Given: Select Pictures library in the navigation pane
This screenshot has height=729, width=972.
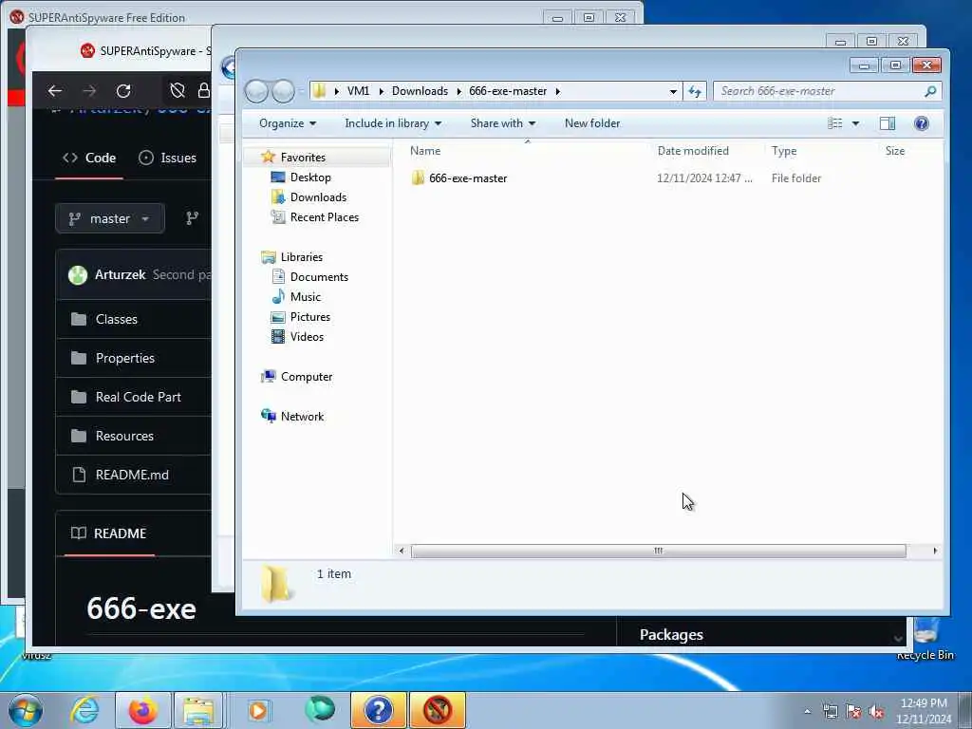Looking at the screenshot, I should pyautogui.click(x=310, y=317).
